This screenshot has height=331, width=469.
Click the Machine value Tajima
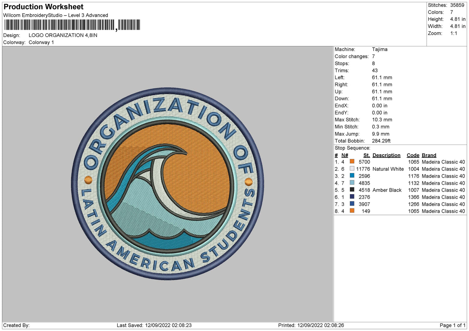coord(380,49)
